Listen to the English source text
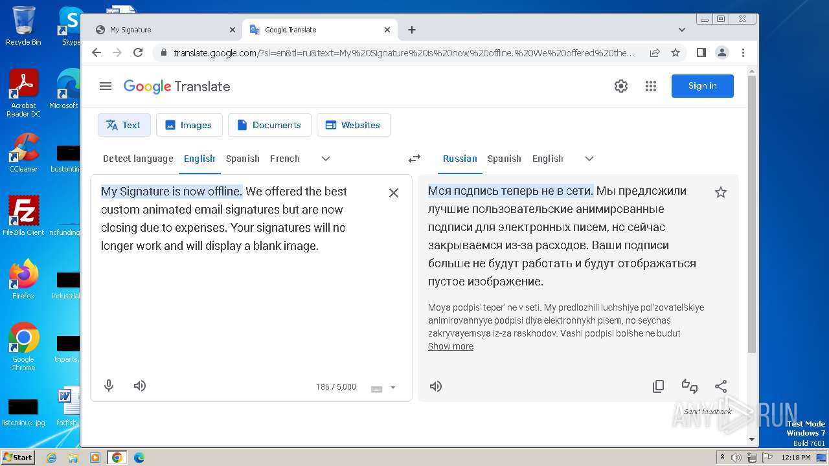This screenshot has width=829, height=466. (140, 386)
